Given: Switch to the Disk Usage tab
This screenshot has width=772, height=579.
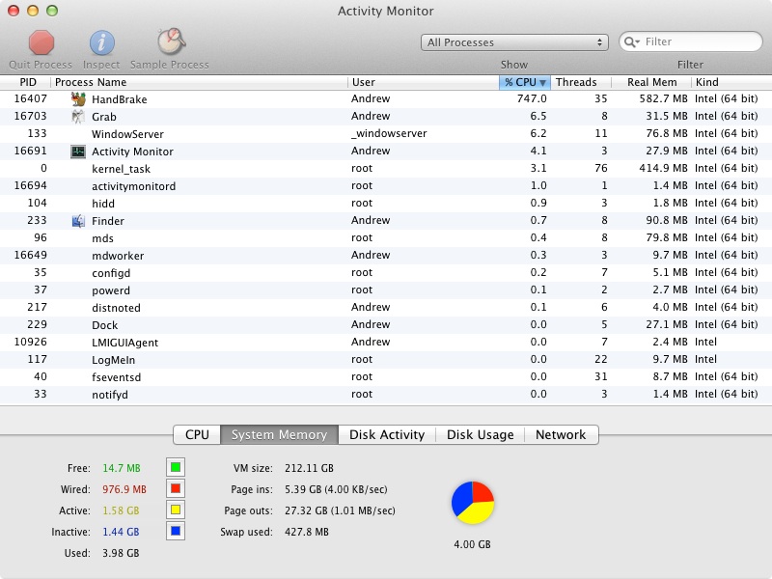Looking at the screenshot, I should point(480,435).
